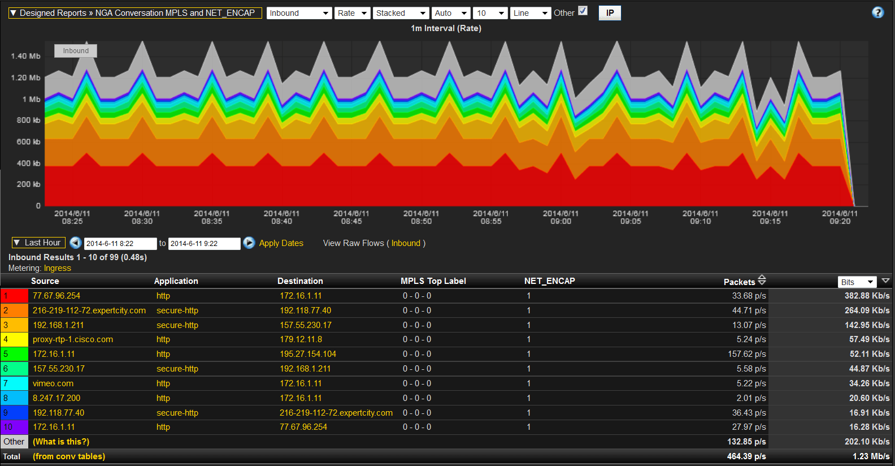Click Apply Dates link
The width and height of the screenshot is (895, 466).
[x=281, y=243]
